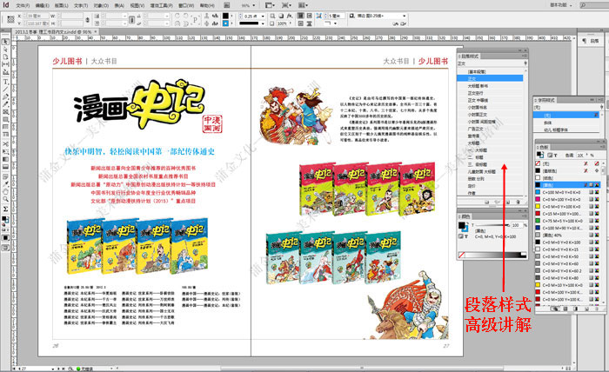Select the Pen tool
The width and height of the screenshot is (609, 372).
[x=5, y=96]
